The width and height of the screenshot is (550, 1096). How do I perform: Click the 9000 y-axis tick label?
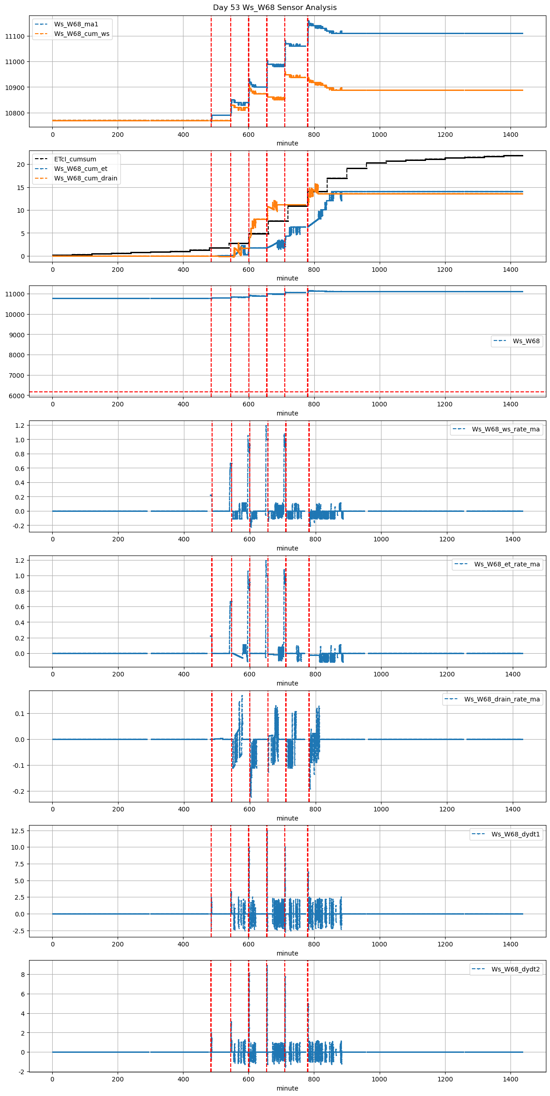(x=17, y=335)
